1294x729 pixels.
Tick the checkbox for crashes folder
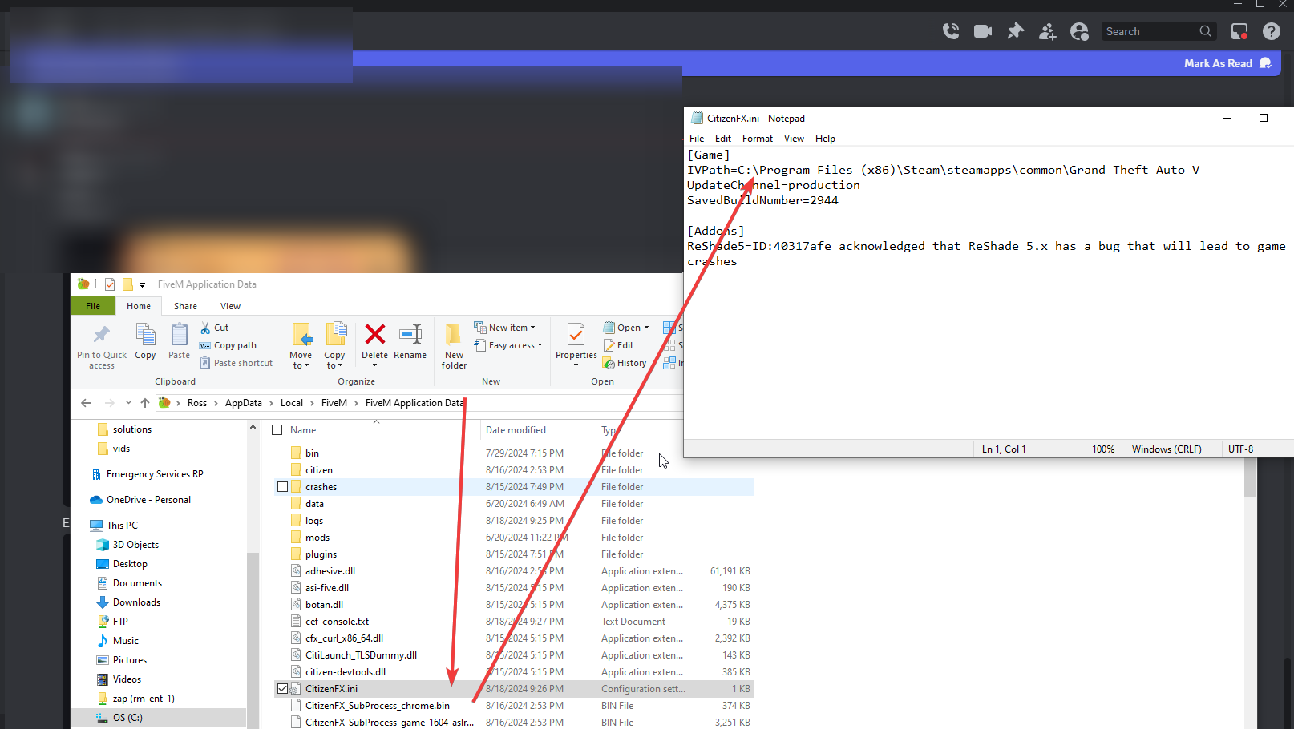click(282, 487)
